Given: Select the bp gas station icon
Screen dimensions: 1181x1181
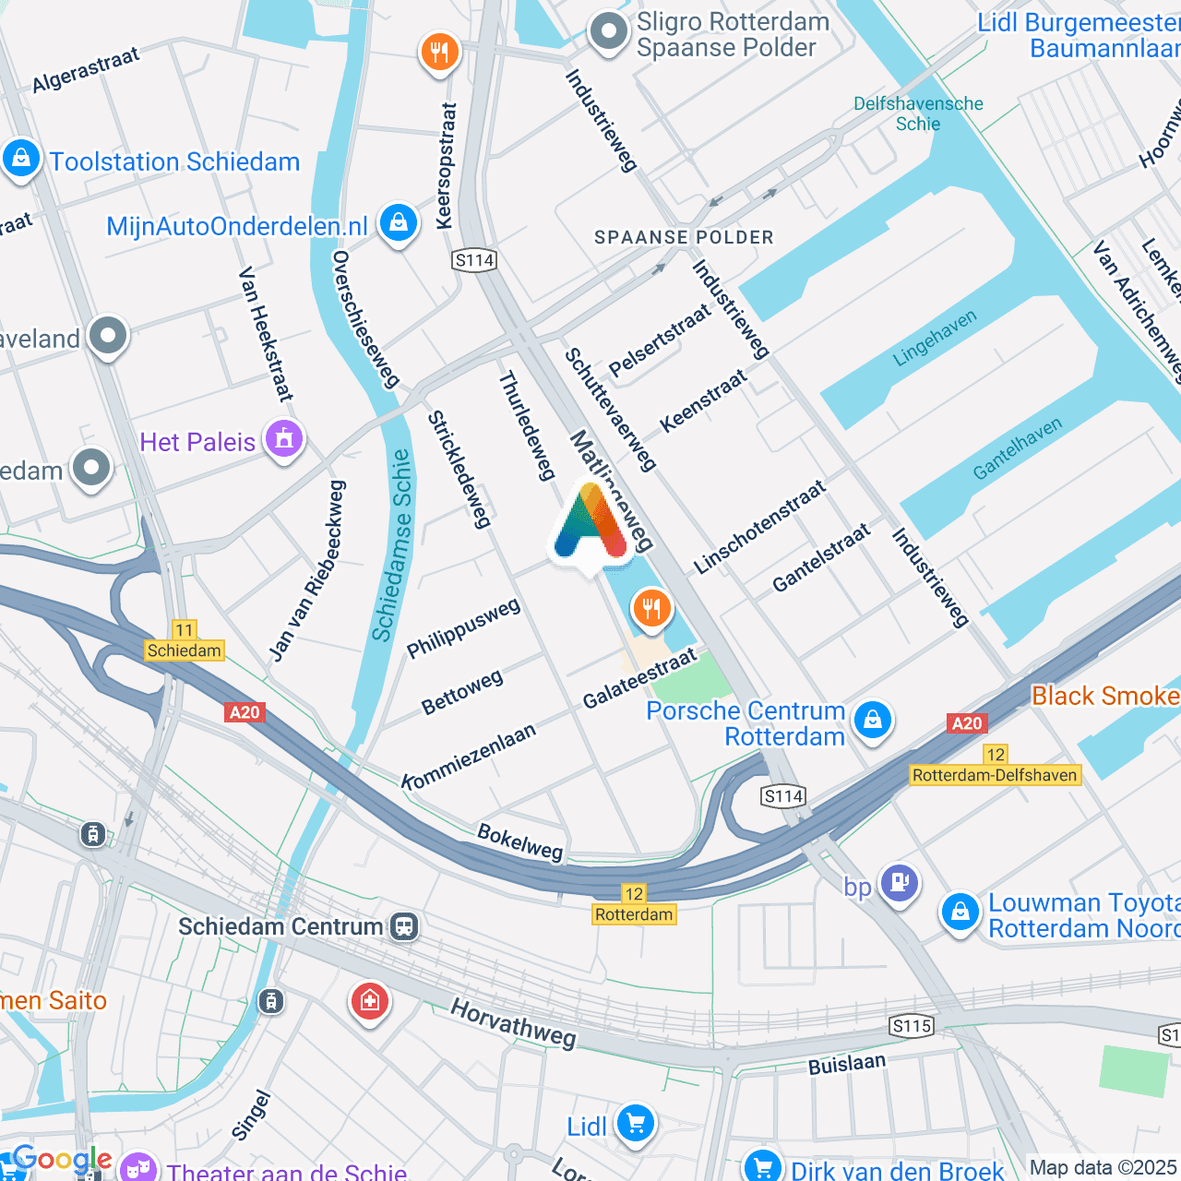Looking at the screenshot, I should tap(900, 884).
